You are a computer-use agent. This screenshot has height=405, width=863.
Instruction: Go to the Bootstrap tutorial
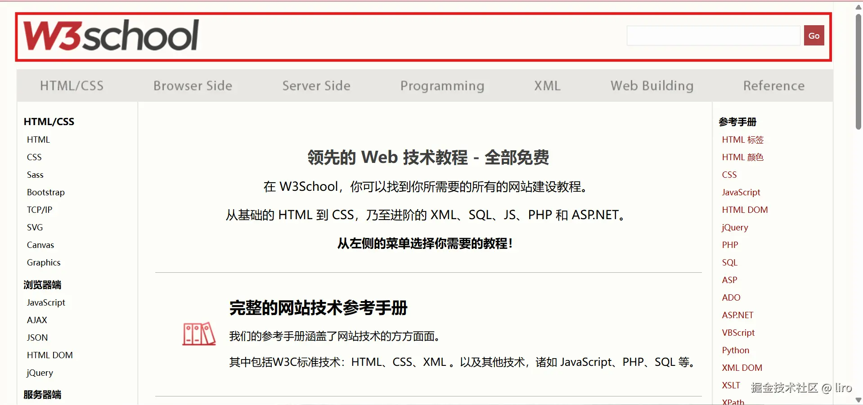pos(46,192)
